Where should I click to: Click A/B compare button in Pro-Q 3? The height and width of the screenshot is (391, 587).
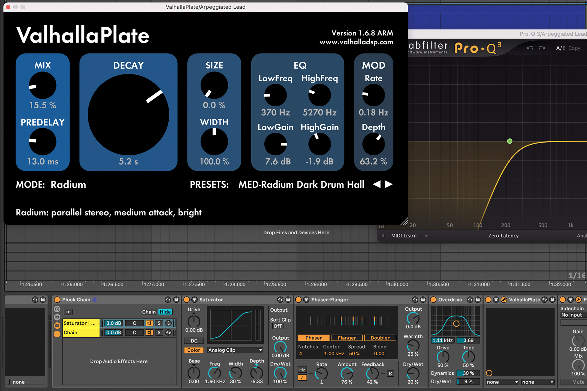tap(561, 48)
